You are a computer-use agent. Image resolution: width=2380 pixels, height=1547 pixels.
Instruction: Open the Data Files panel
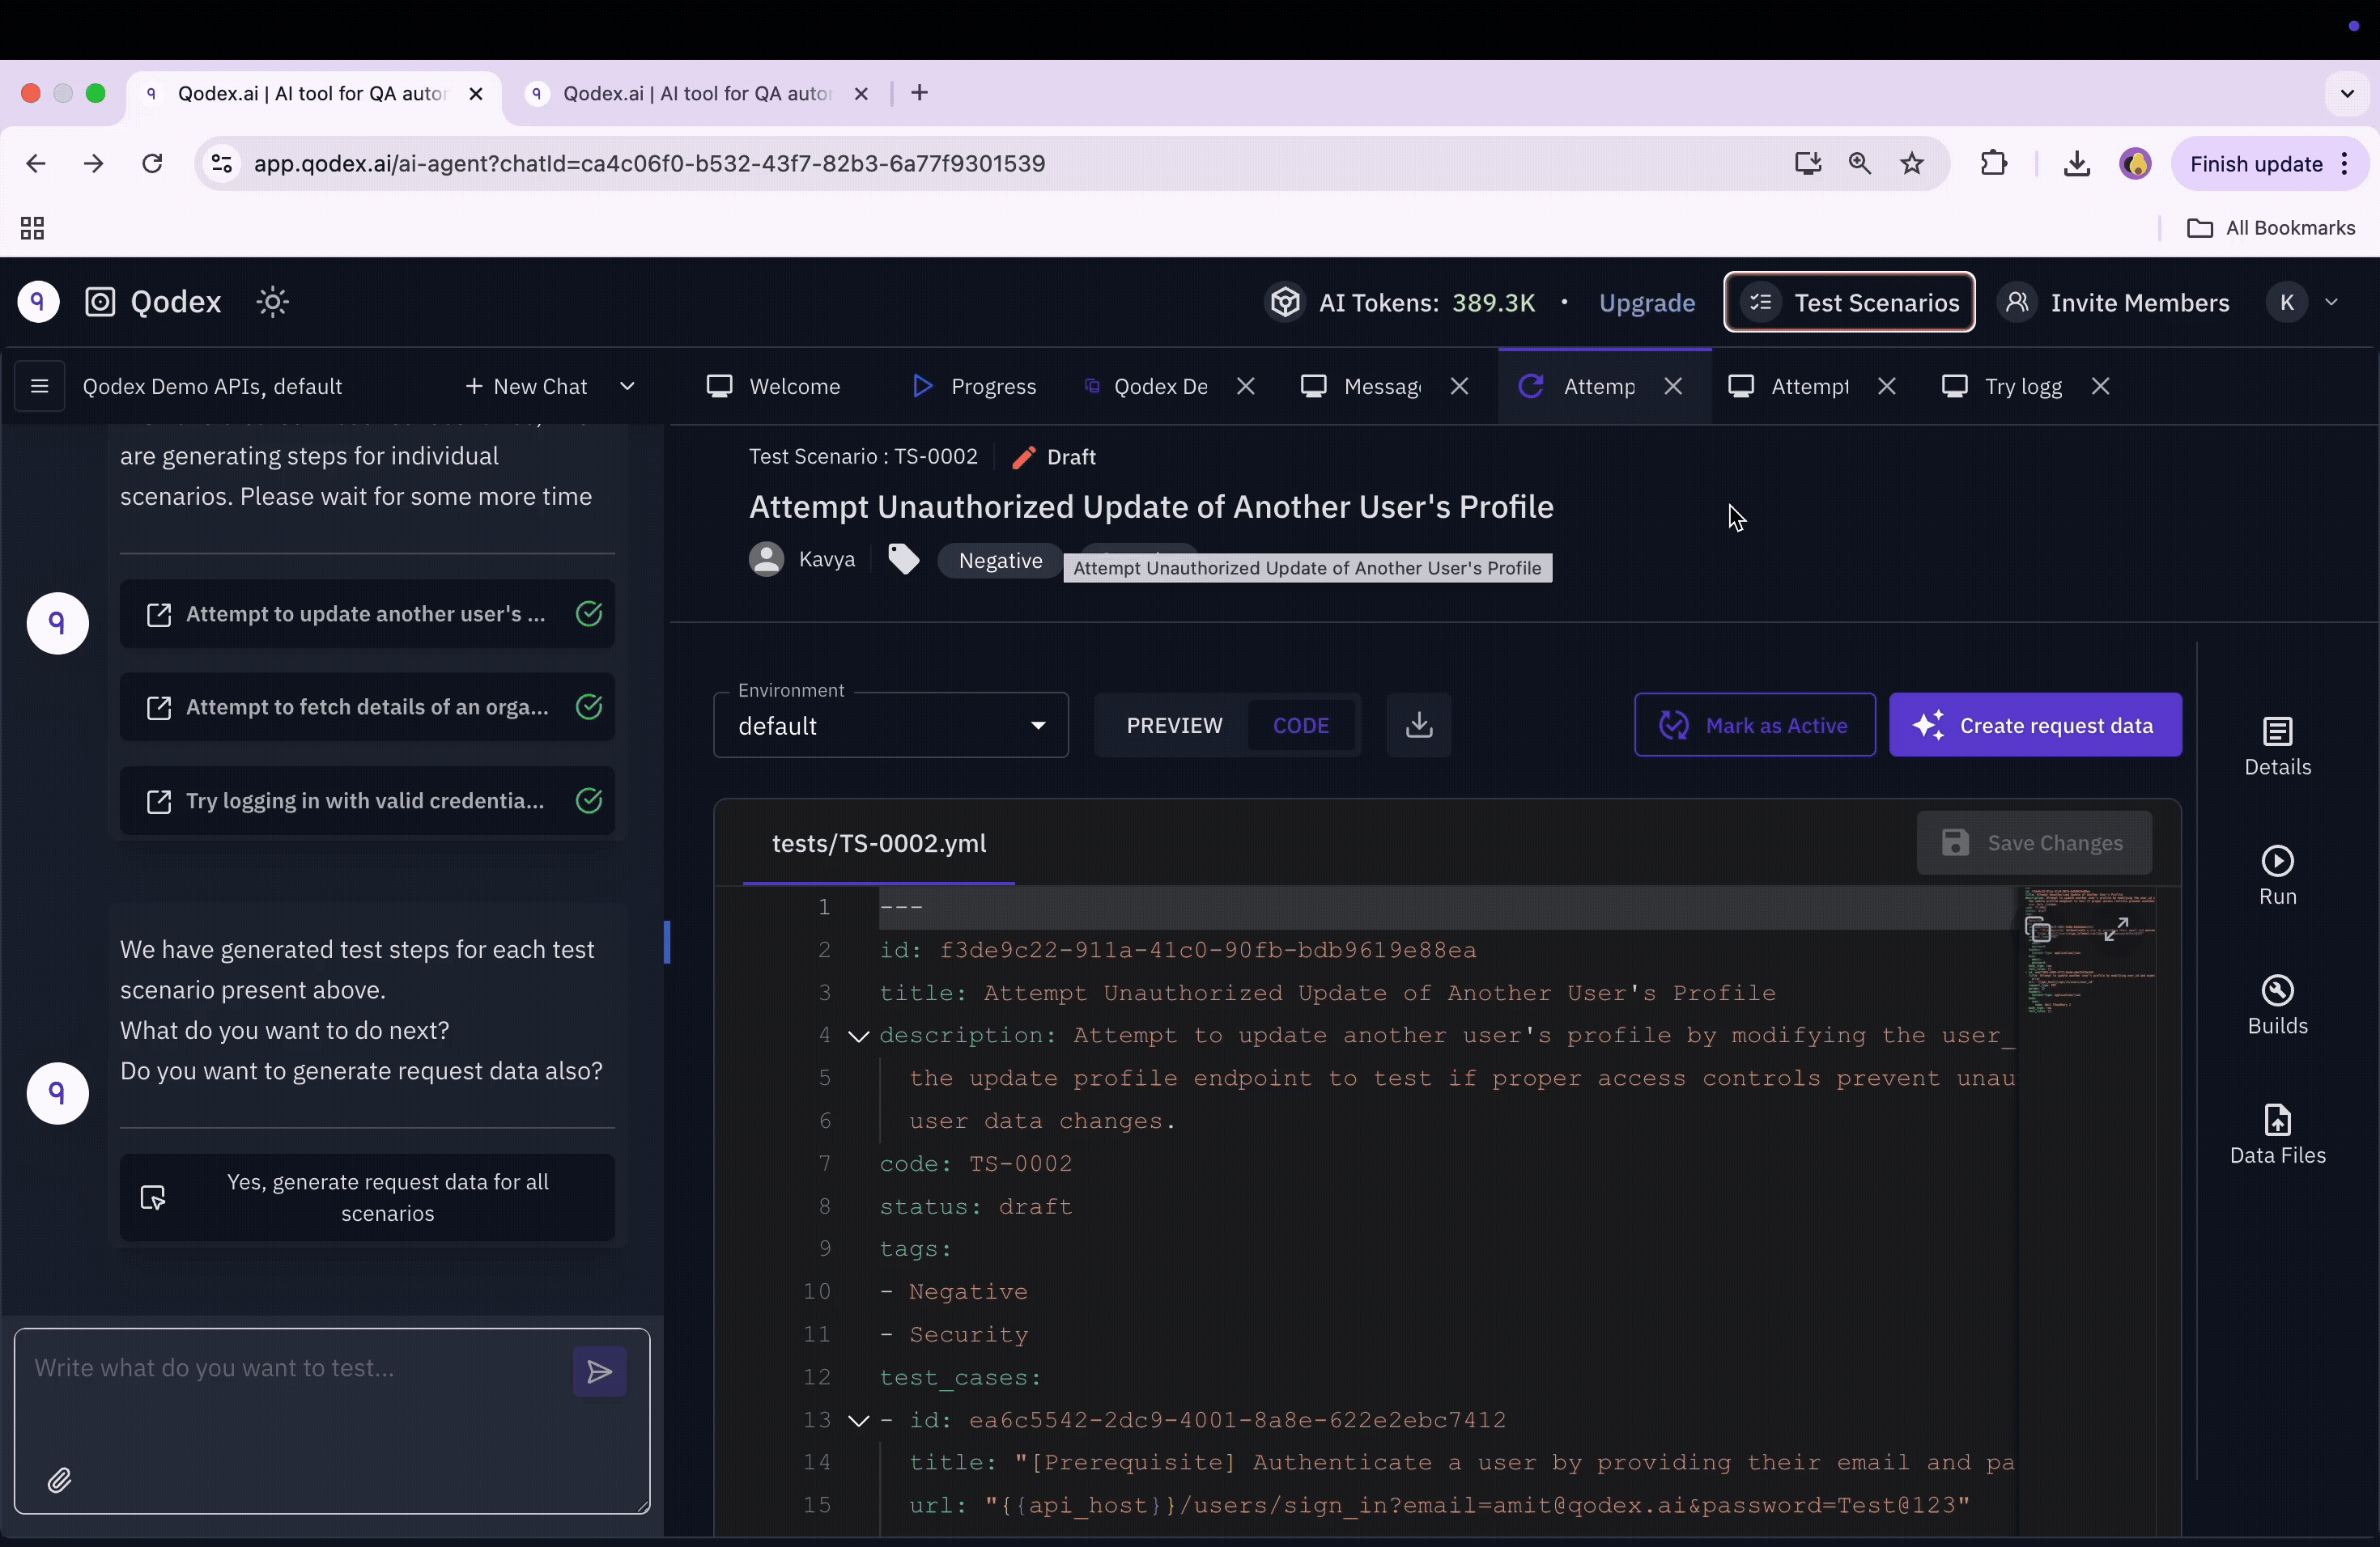pos(2277,1134)
